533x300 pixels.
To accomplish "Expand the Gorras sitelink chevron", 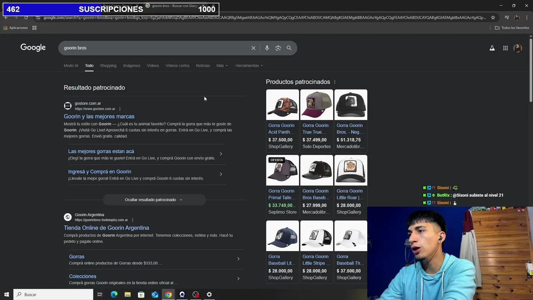I will (238, 259).
